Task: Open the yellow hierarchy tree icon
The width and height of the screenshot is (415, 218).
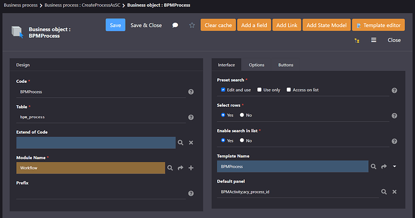Action: point(357,40)
